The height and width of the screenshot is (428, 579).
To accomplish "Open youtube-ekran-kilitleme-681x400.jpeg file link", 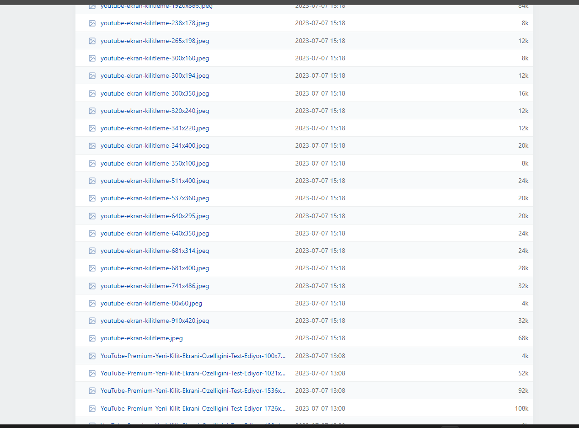I will 155,268.
